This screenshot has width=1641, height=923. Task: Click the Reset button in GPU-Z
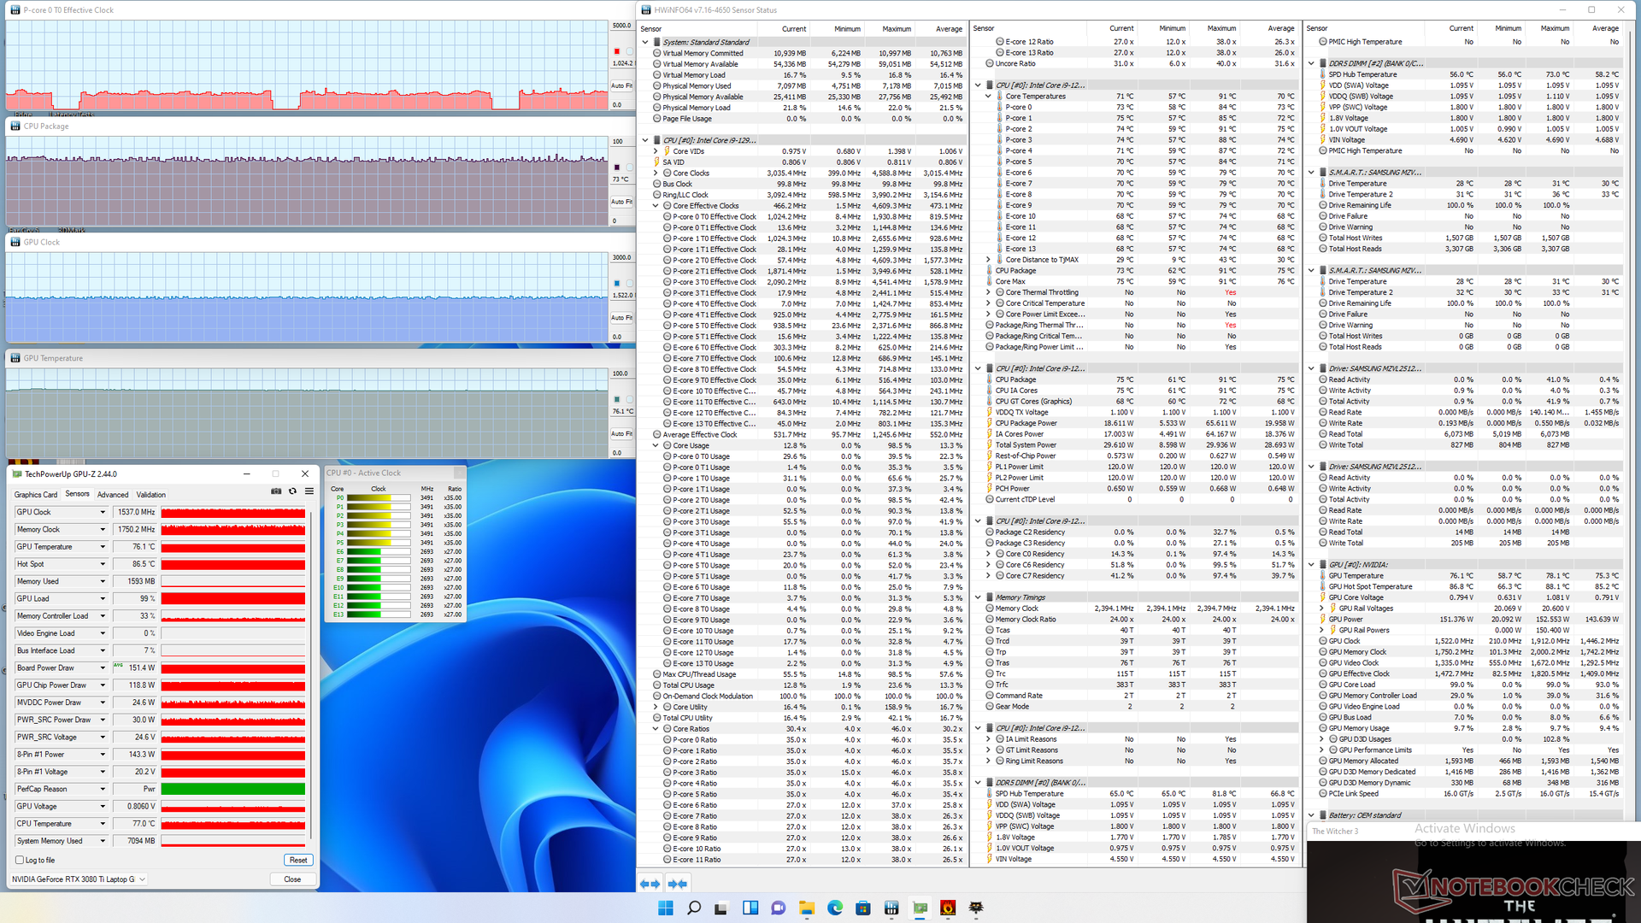point(298,860)
